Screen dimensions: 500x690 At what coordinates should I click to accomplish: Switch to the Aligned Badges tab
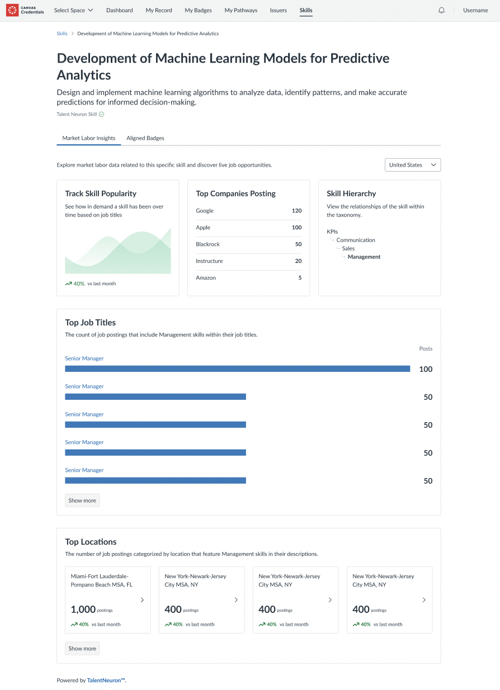(145, 138)
